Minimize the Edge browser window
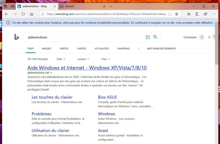Image resolution: width=220 pixels, height=144 pixels. click(194, 7)
